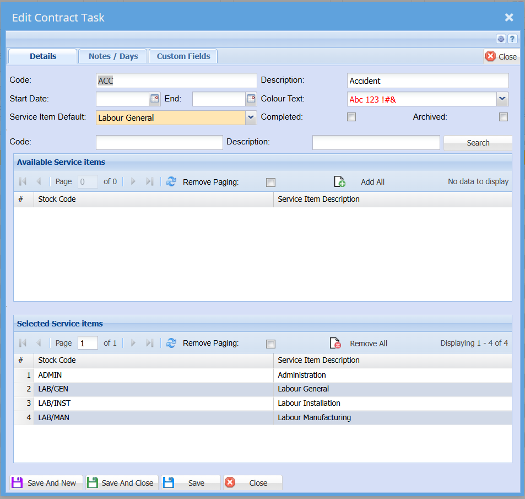Tick the Archived checkbox
This screenshot has height=499, width=525.
tap(503, 117)
